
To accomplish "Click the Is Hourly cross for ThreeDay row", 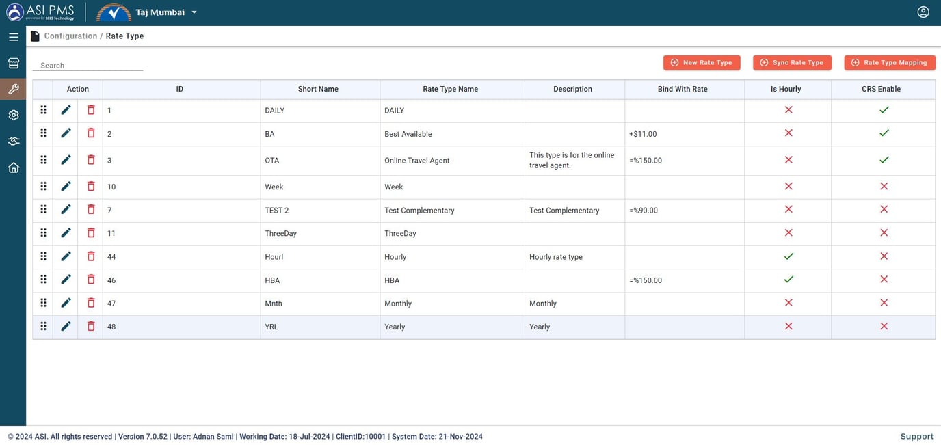I will click(x=788, y=232).
